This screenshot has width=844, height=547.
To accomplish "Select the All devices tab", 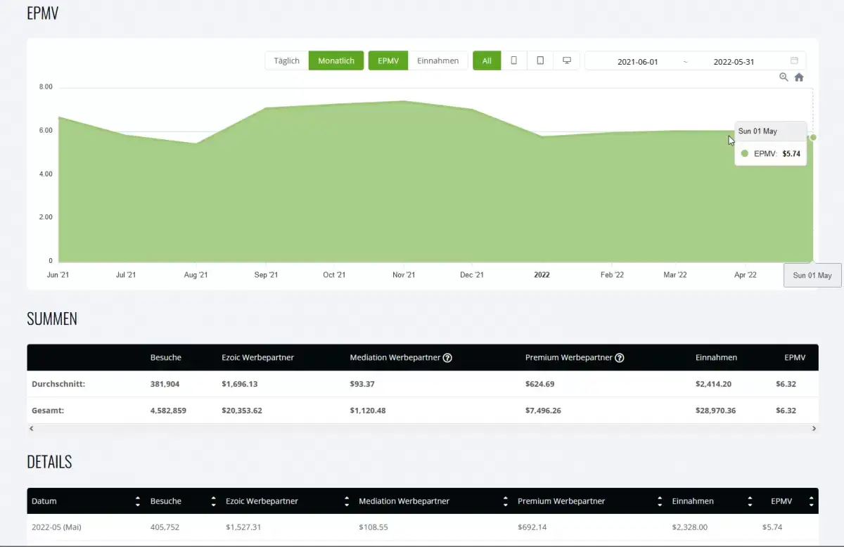I will pyautogui.click(x=487, y=60).
